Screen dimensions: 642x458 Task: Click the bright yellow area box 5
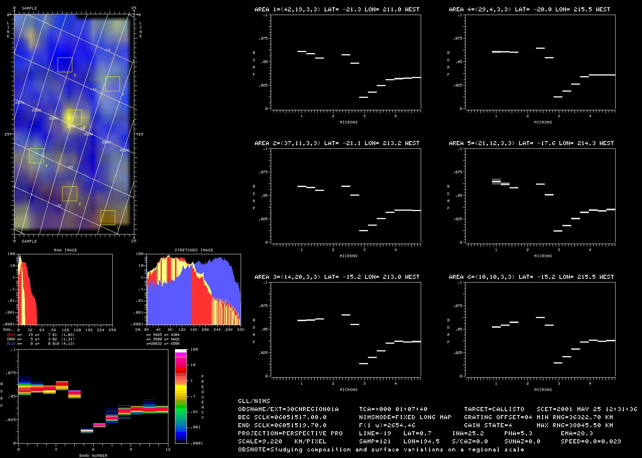(x=74, y=117)
